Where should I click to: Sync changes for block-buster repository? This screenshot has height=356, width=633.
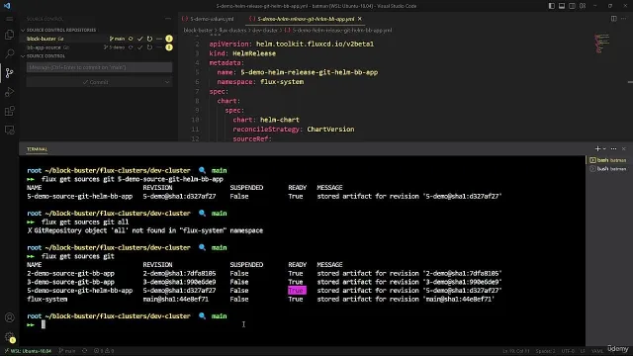point(131,39)
